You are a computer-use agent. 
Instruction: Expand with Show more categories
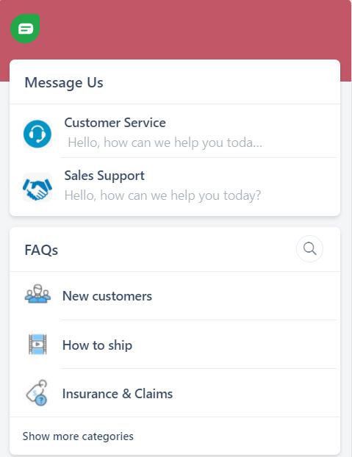tap(78, 436)
